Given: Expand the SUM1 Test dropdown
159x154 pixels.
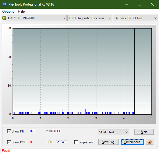Looking at the screenshot, I should [x=113, y=132].
